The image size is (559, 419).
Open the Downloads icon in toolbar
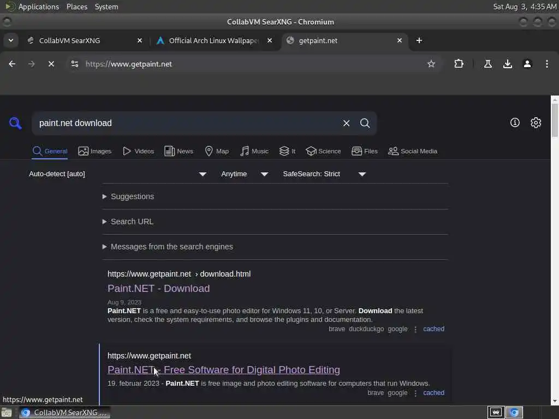[507, 64]
